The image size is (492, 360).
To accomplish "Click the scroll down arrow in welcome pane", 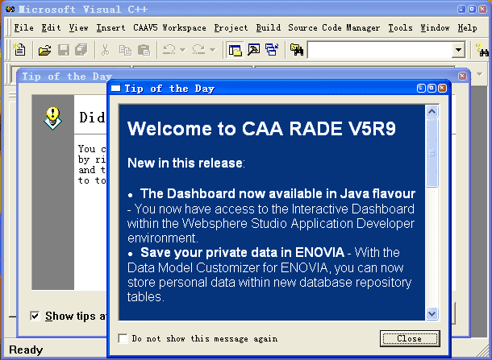I will (x=432, y=313).
